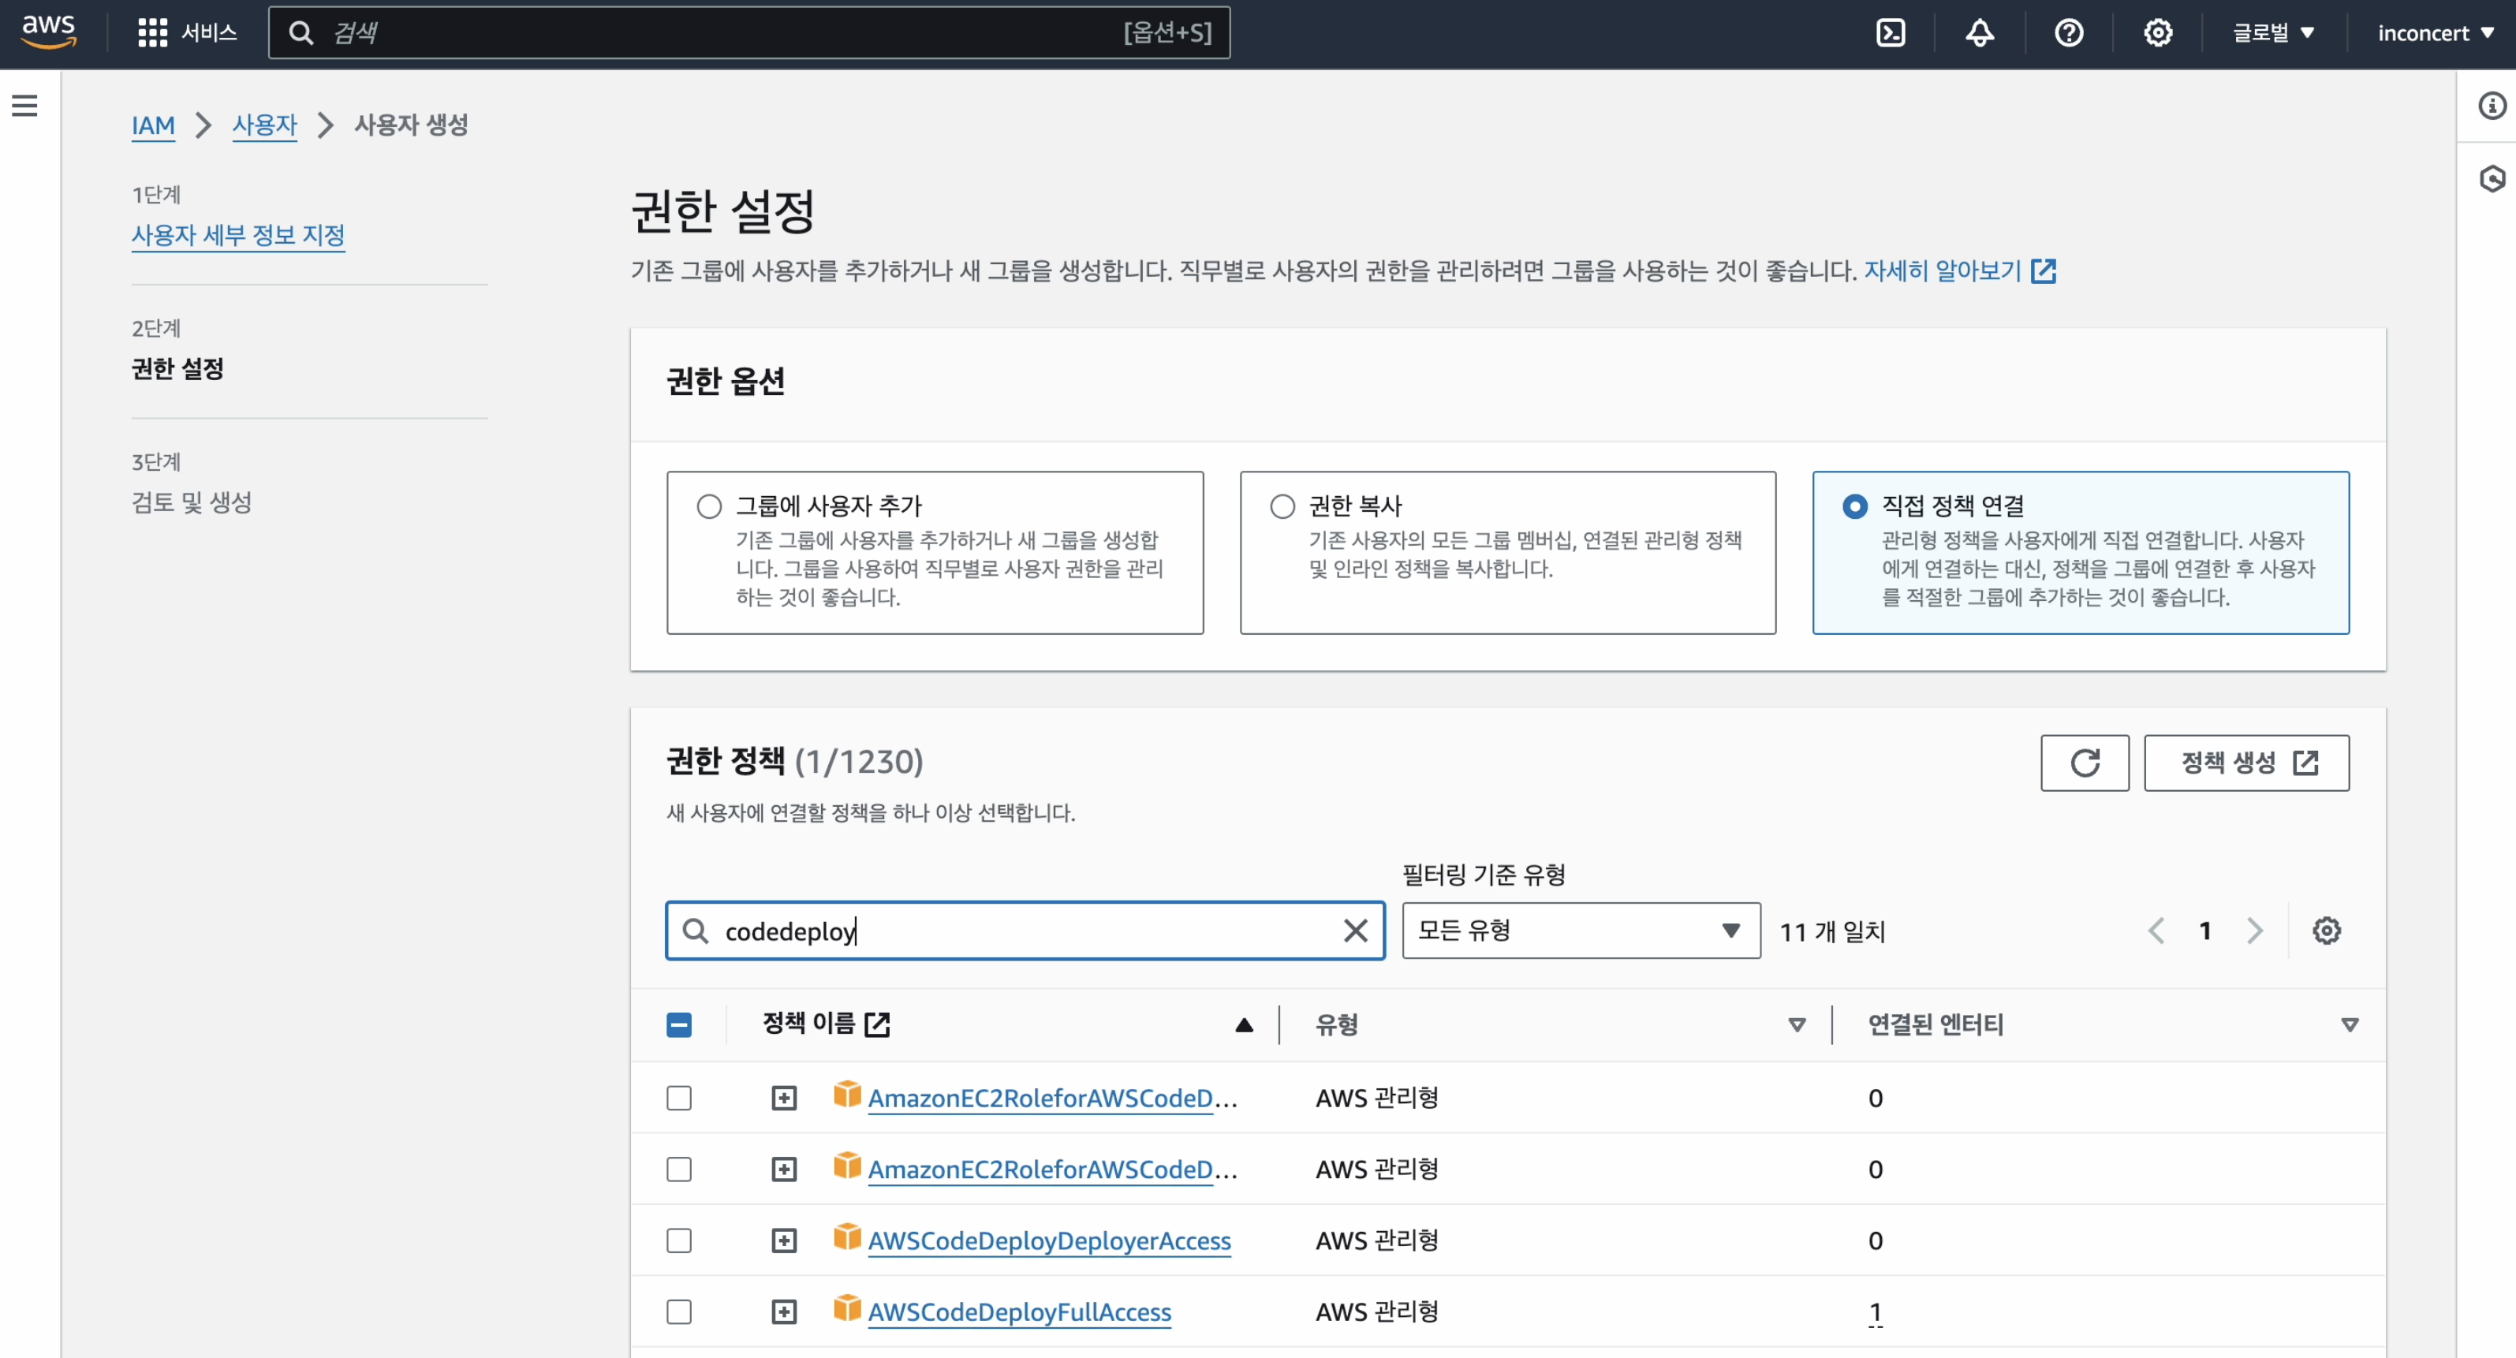Click the refresh icon in 권한 정책 panel

[x=2085, y=763]
